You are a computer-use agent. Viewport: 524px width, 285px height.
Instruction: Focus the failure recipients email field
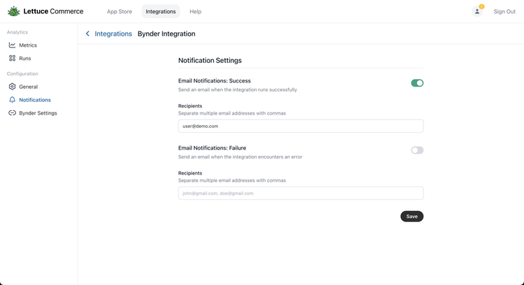(300, 193)
